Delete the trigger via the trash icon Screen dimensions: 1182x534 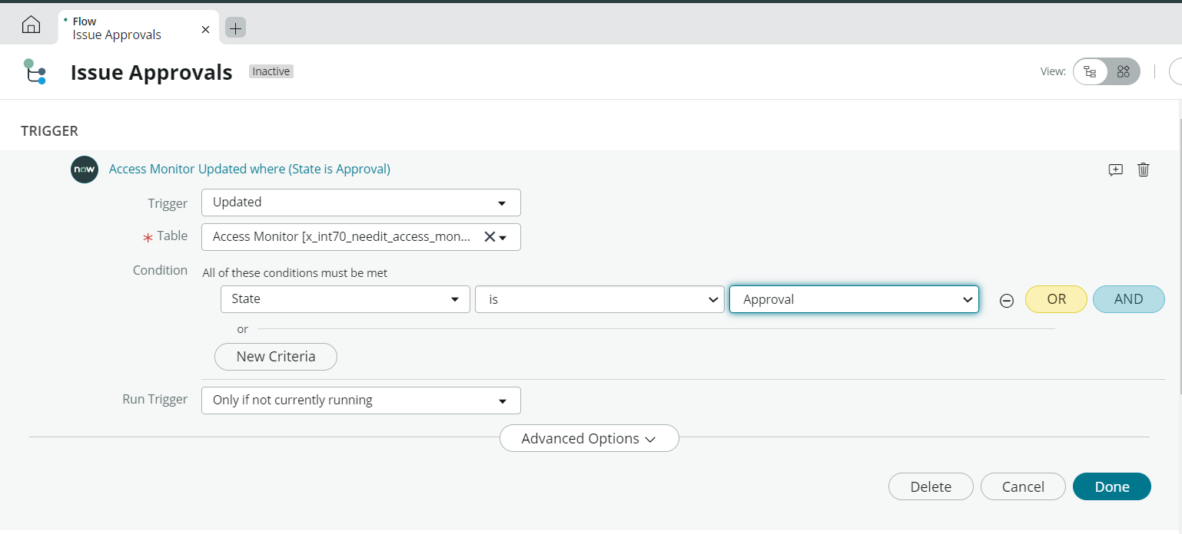pos(1143,170)
